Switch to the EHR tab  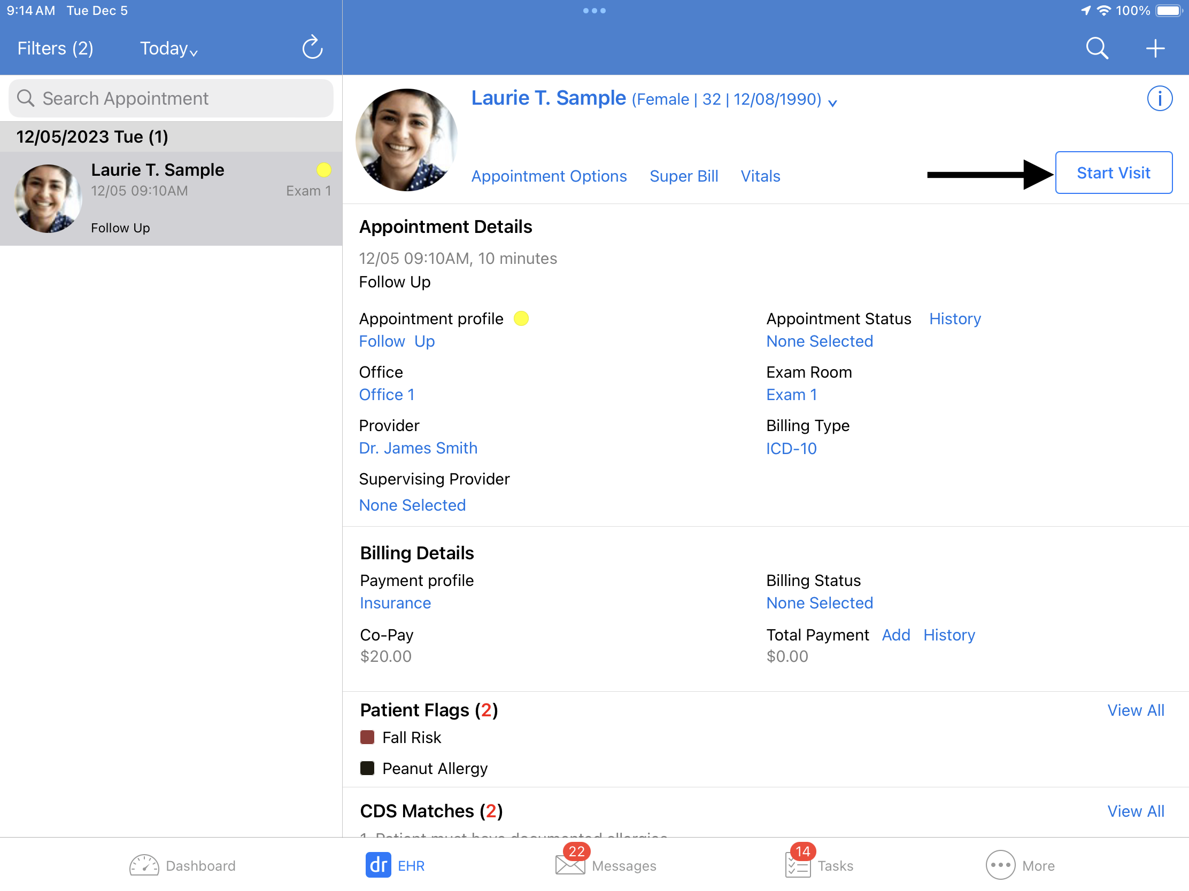395,865
